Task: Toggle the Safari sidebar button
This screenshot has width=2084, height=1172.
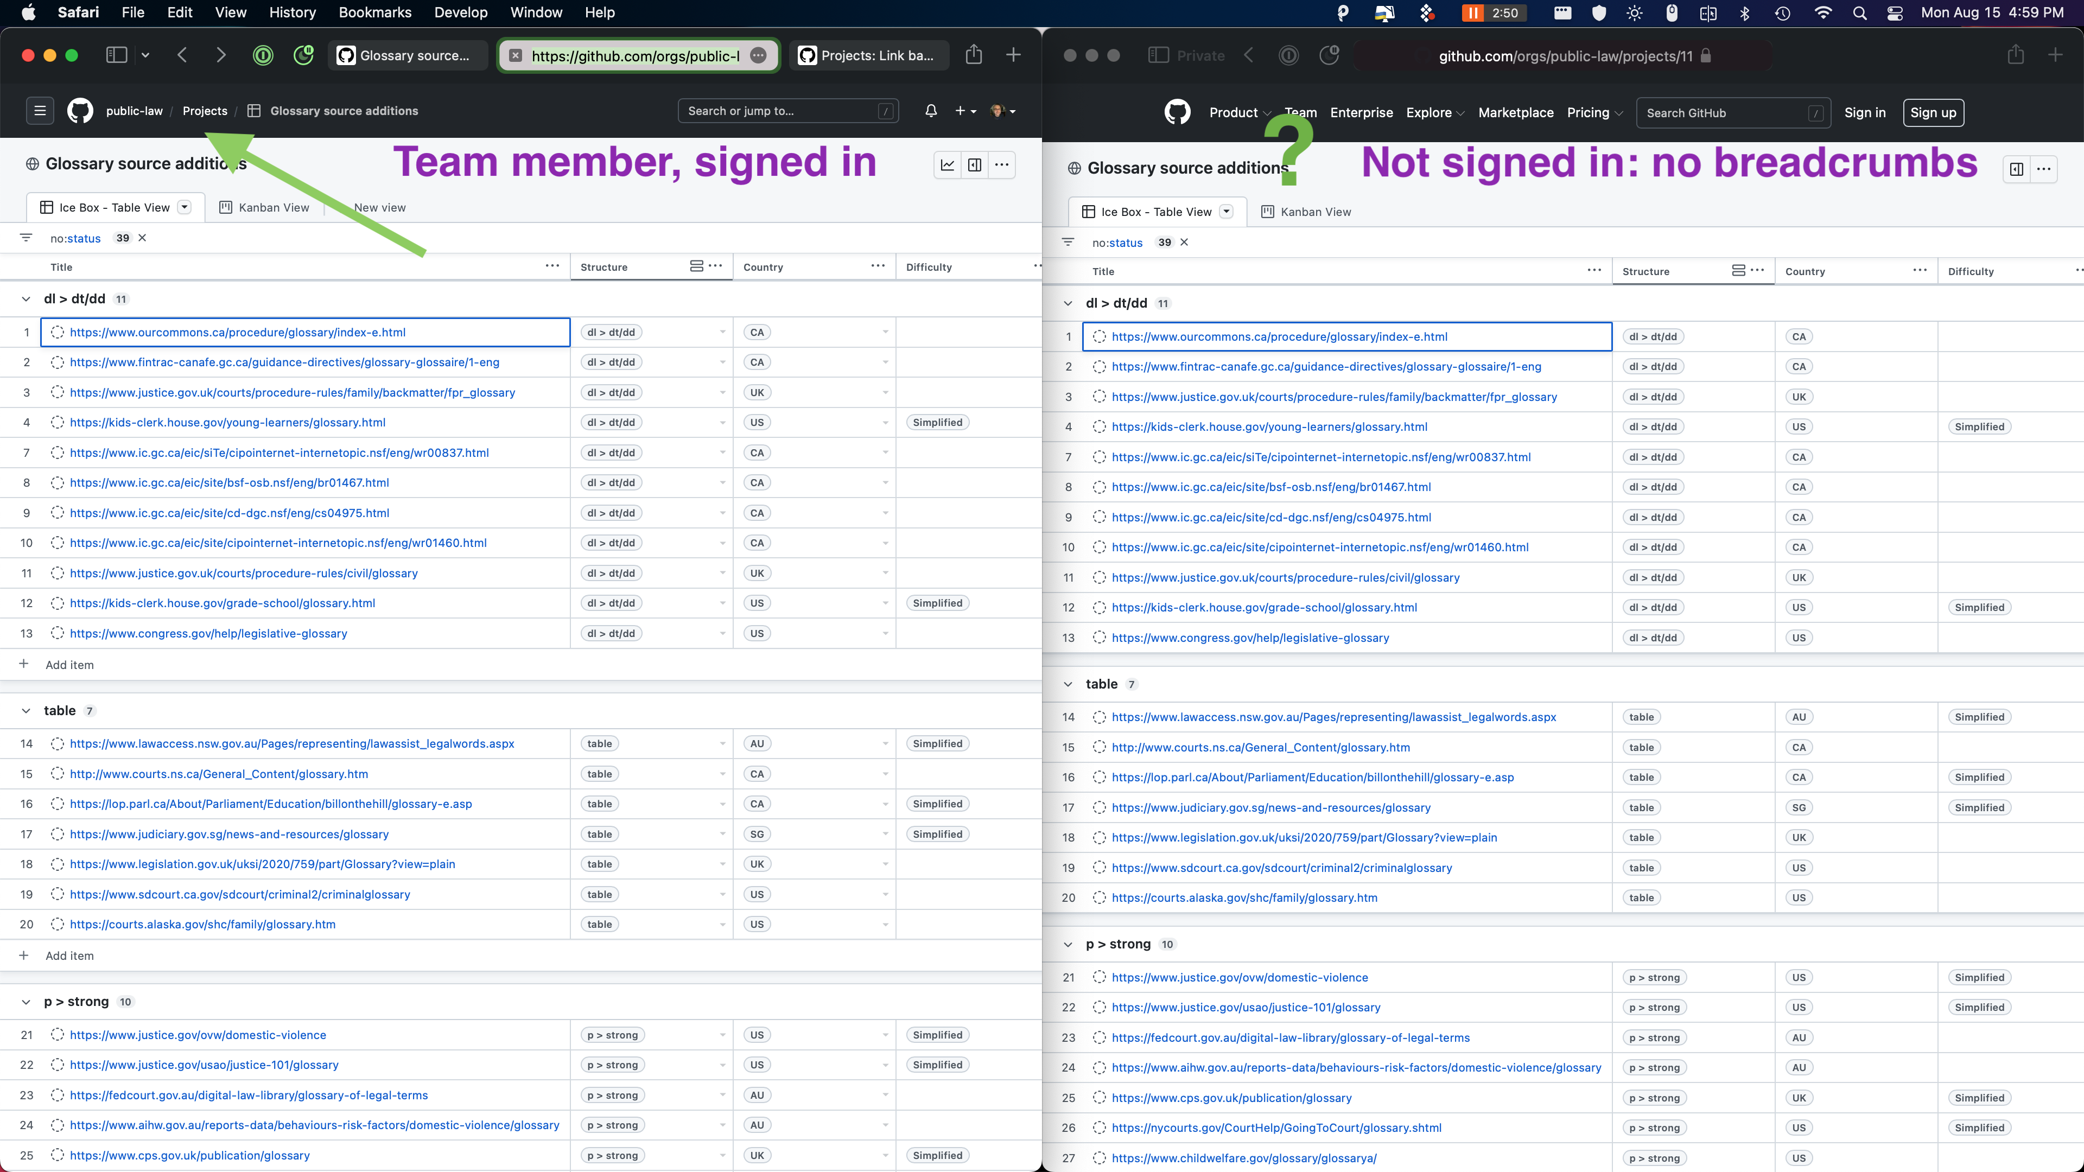Action: 117,55
